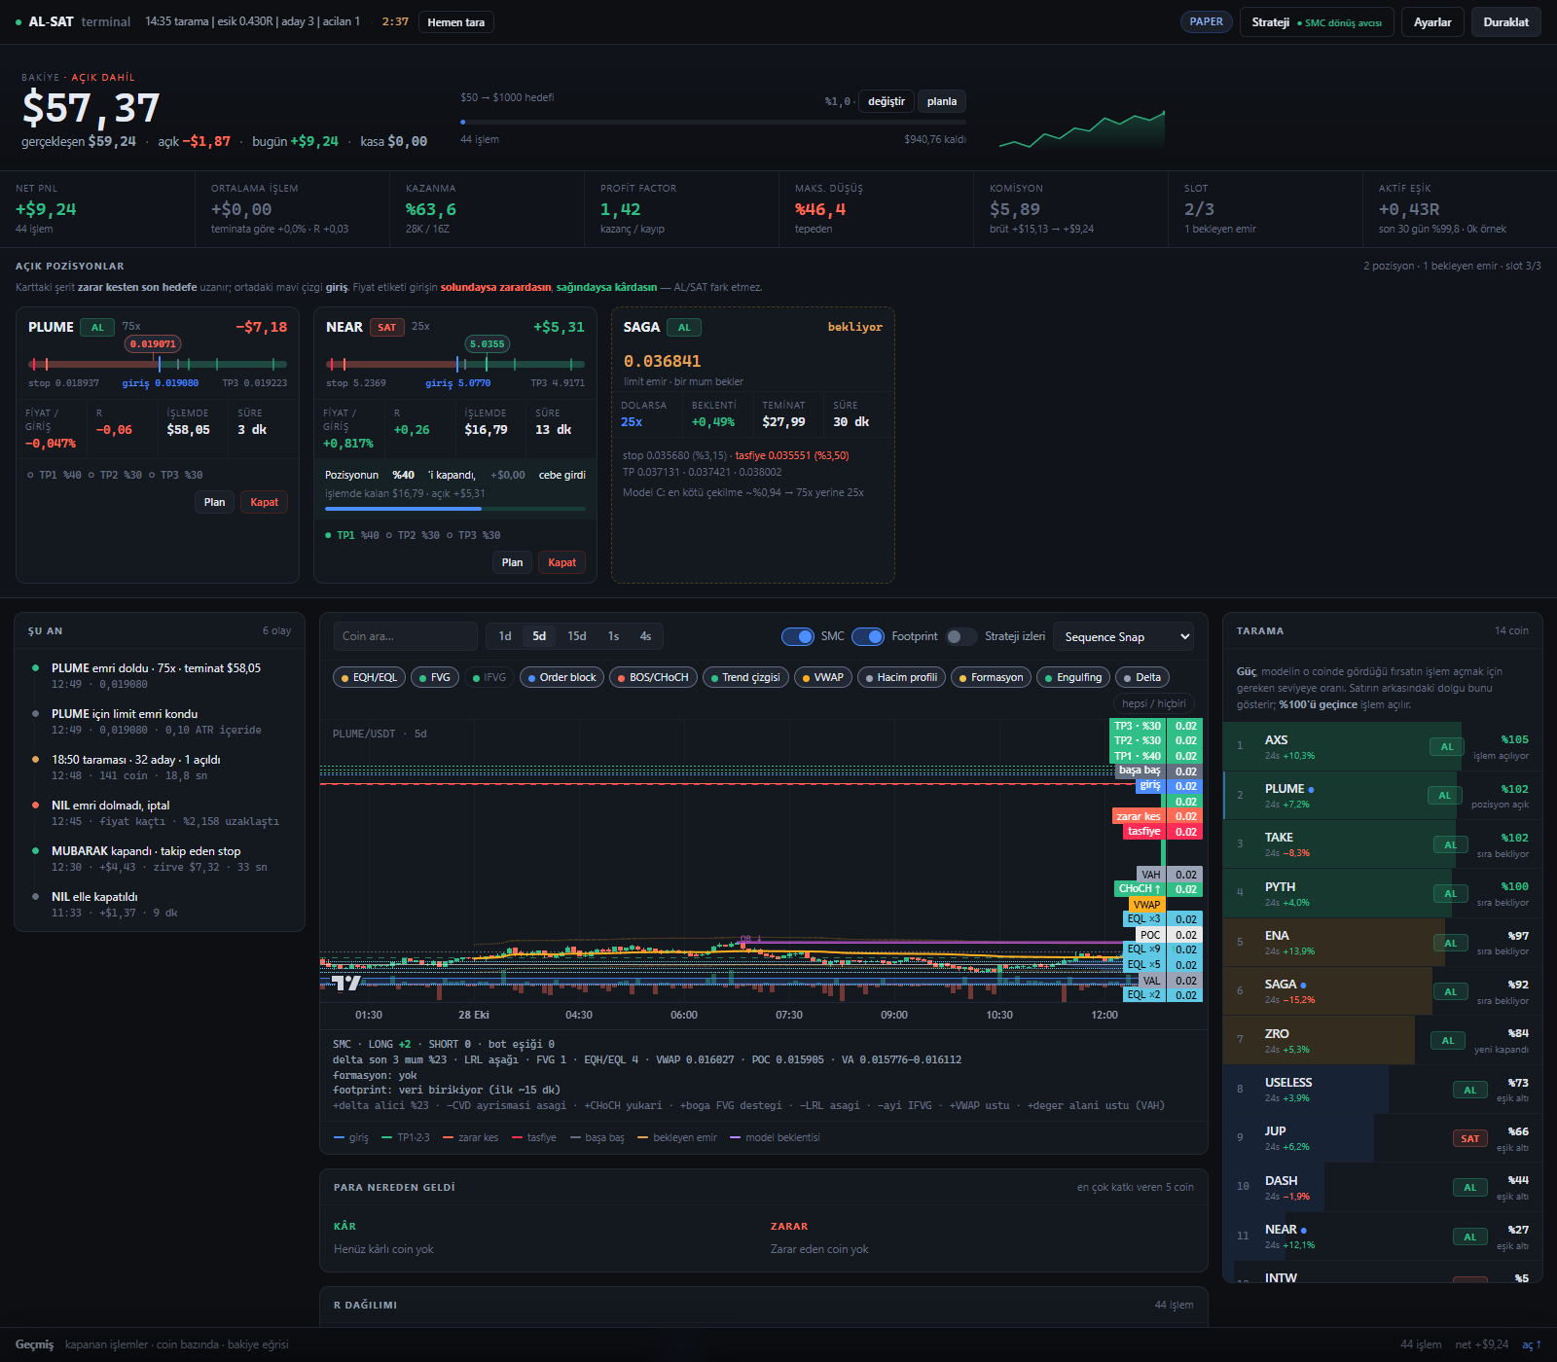Click the Hemen tara button

455,22
